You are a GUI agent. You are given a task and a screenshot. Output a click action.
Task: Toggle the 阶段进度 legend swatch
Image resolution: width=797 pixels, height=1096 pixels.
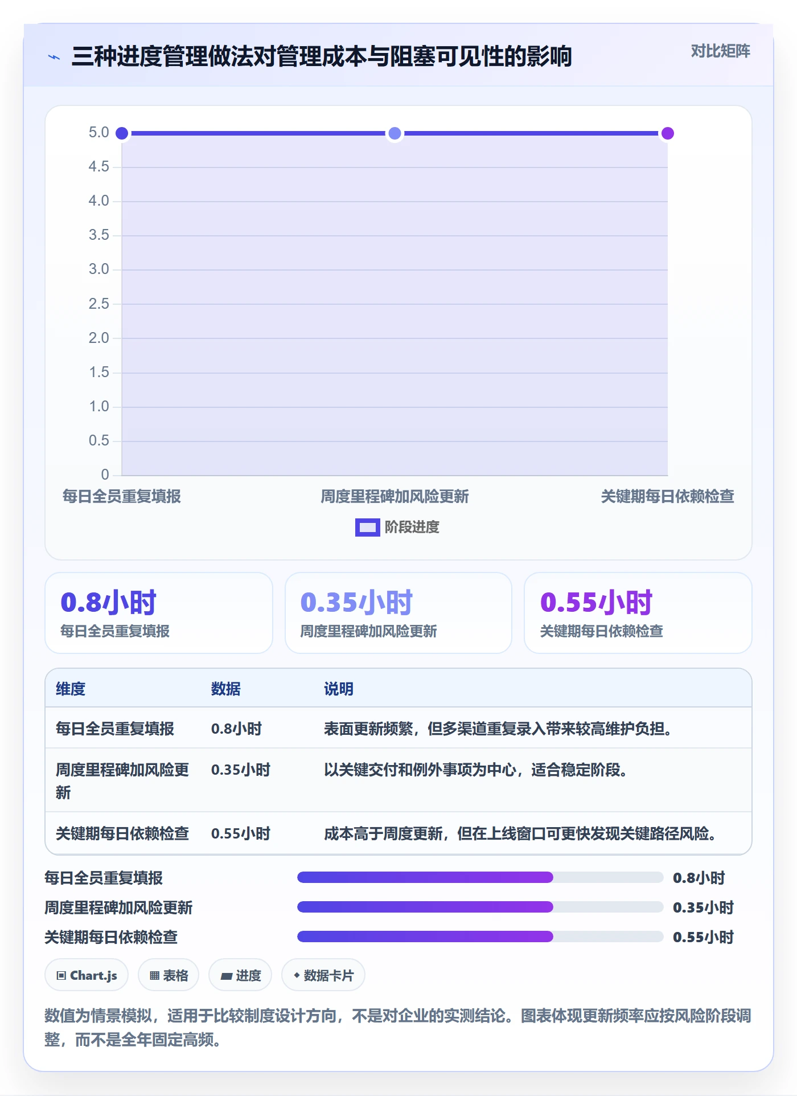[x=367, y=527]
